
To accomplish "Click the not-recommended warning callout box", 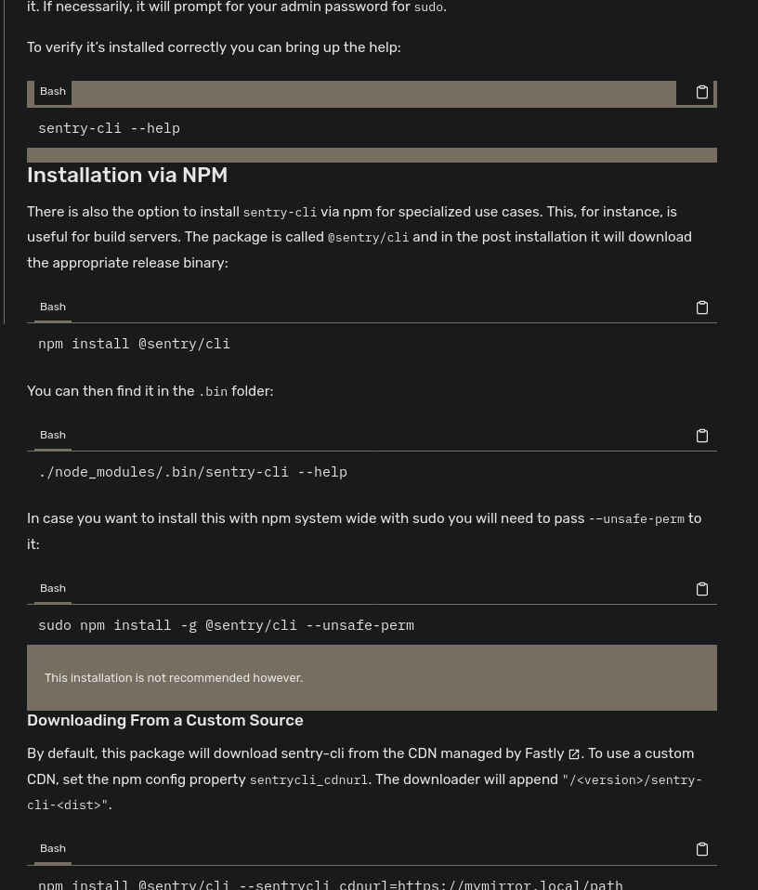I will 372,677.
